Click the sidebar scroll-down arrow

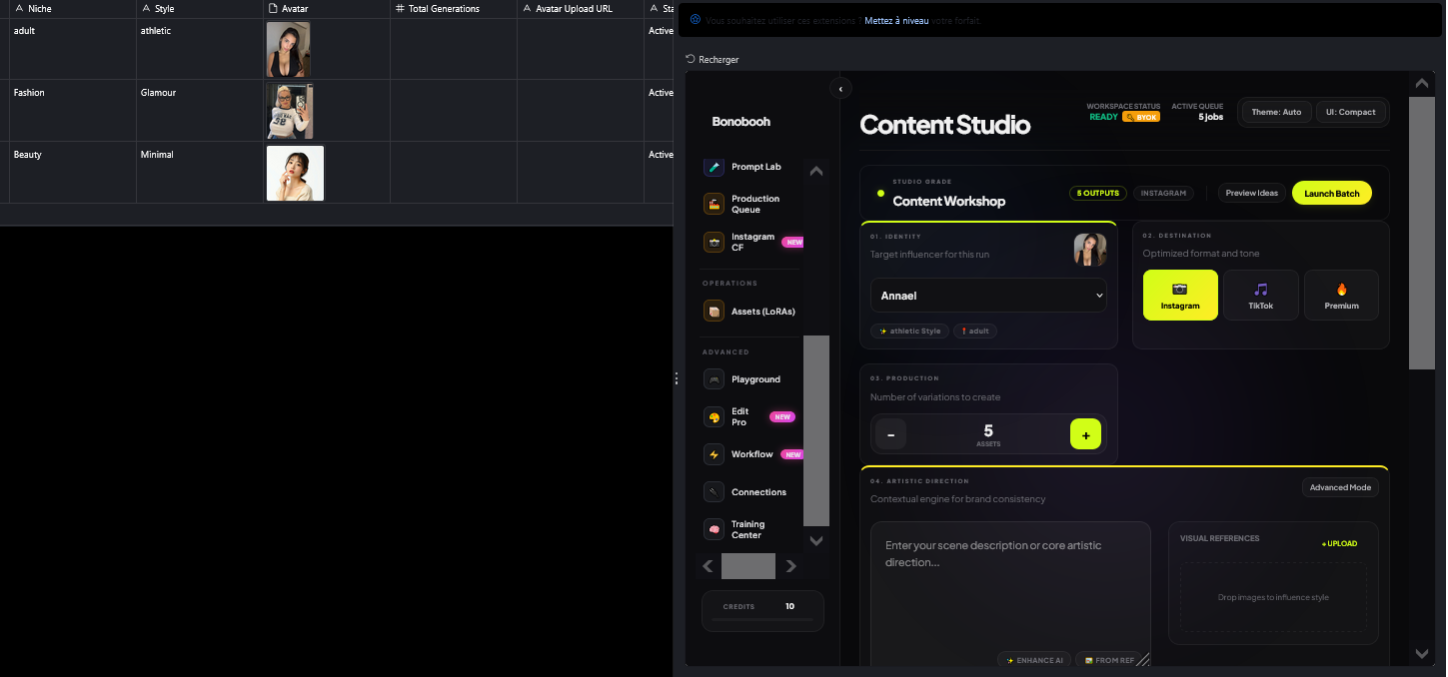click(816, 540)
